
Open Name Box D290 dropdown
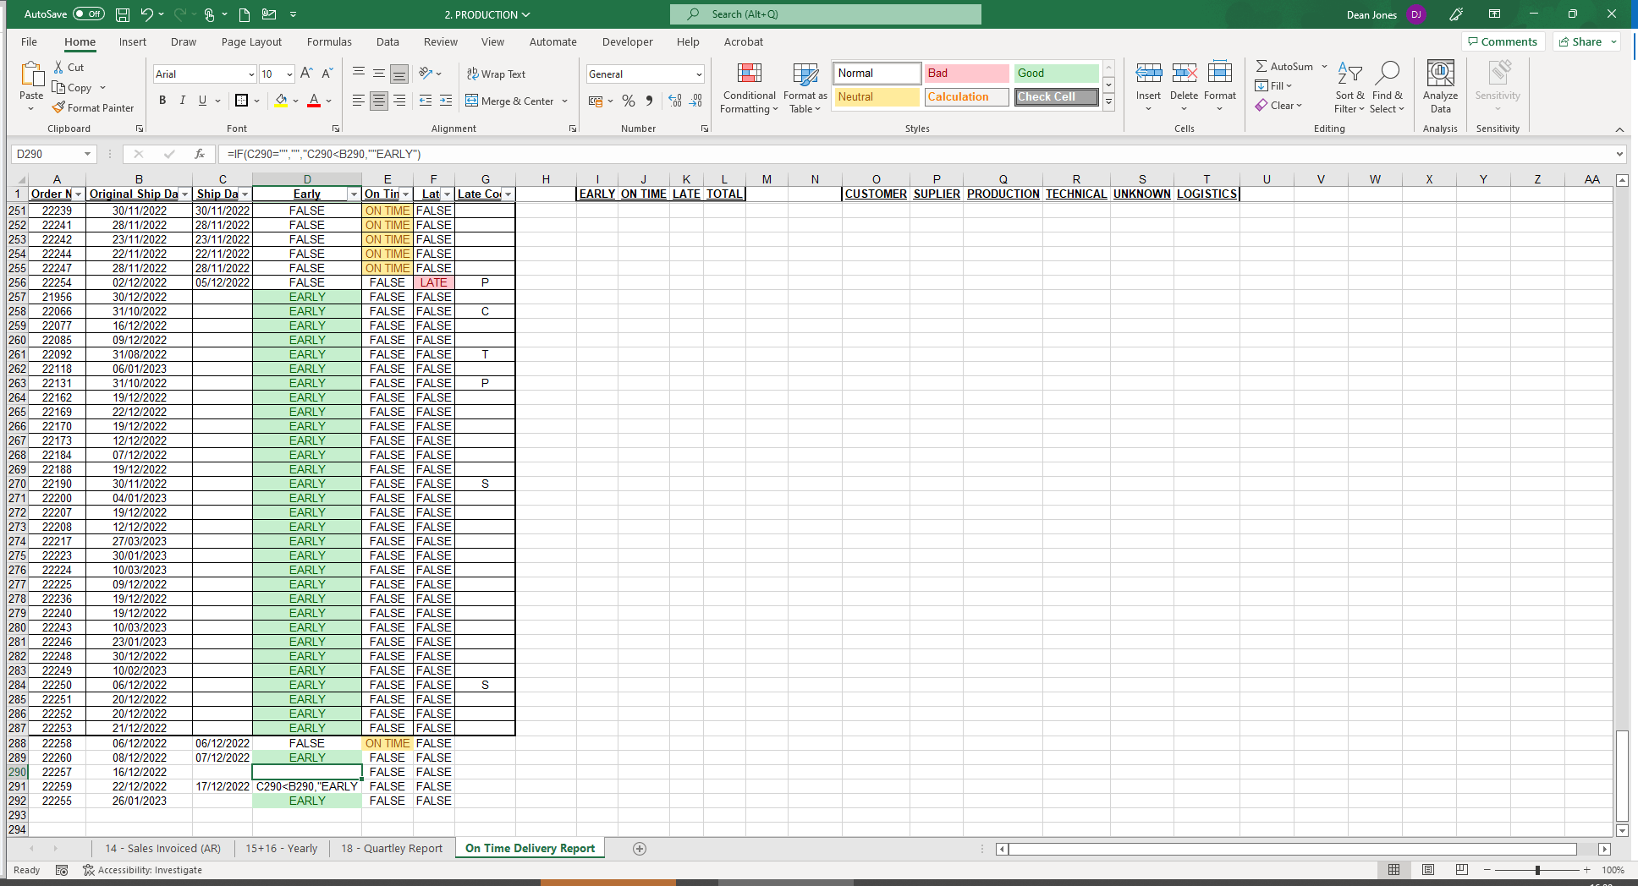coord(87,154)
